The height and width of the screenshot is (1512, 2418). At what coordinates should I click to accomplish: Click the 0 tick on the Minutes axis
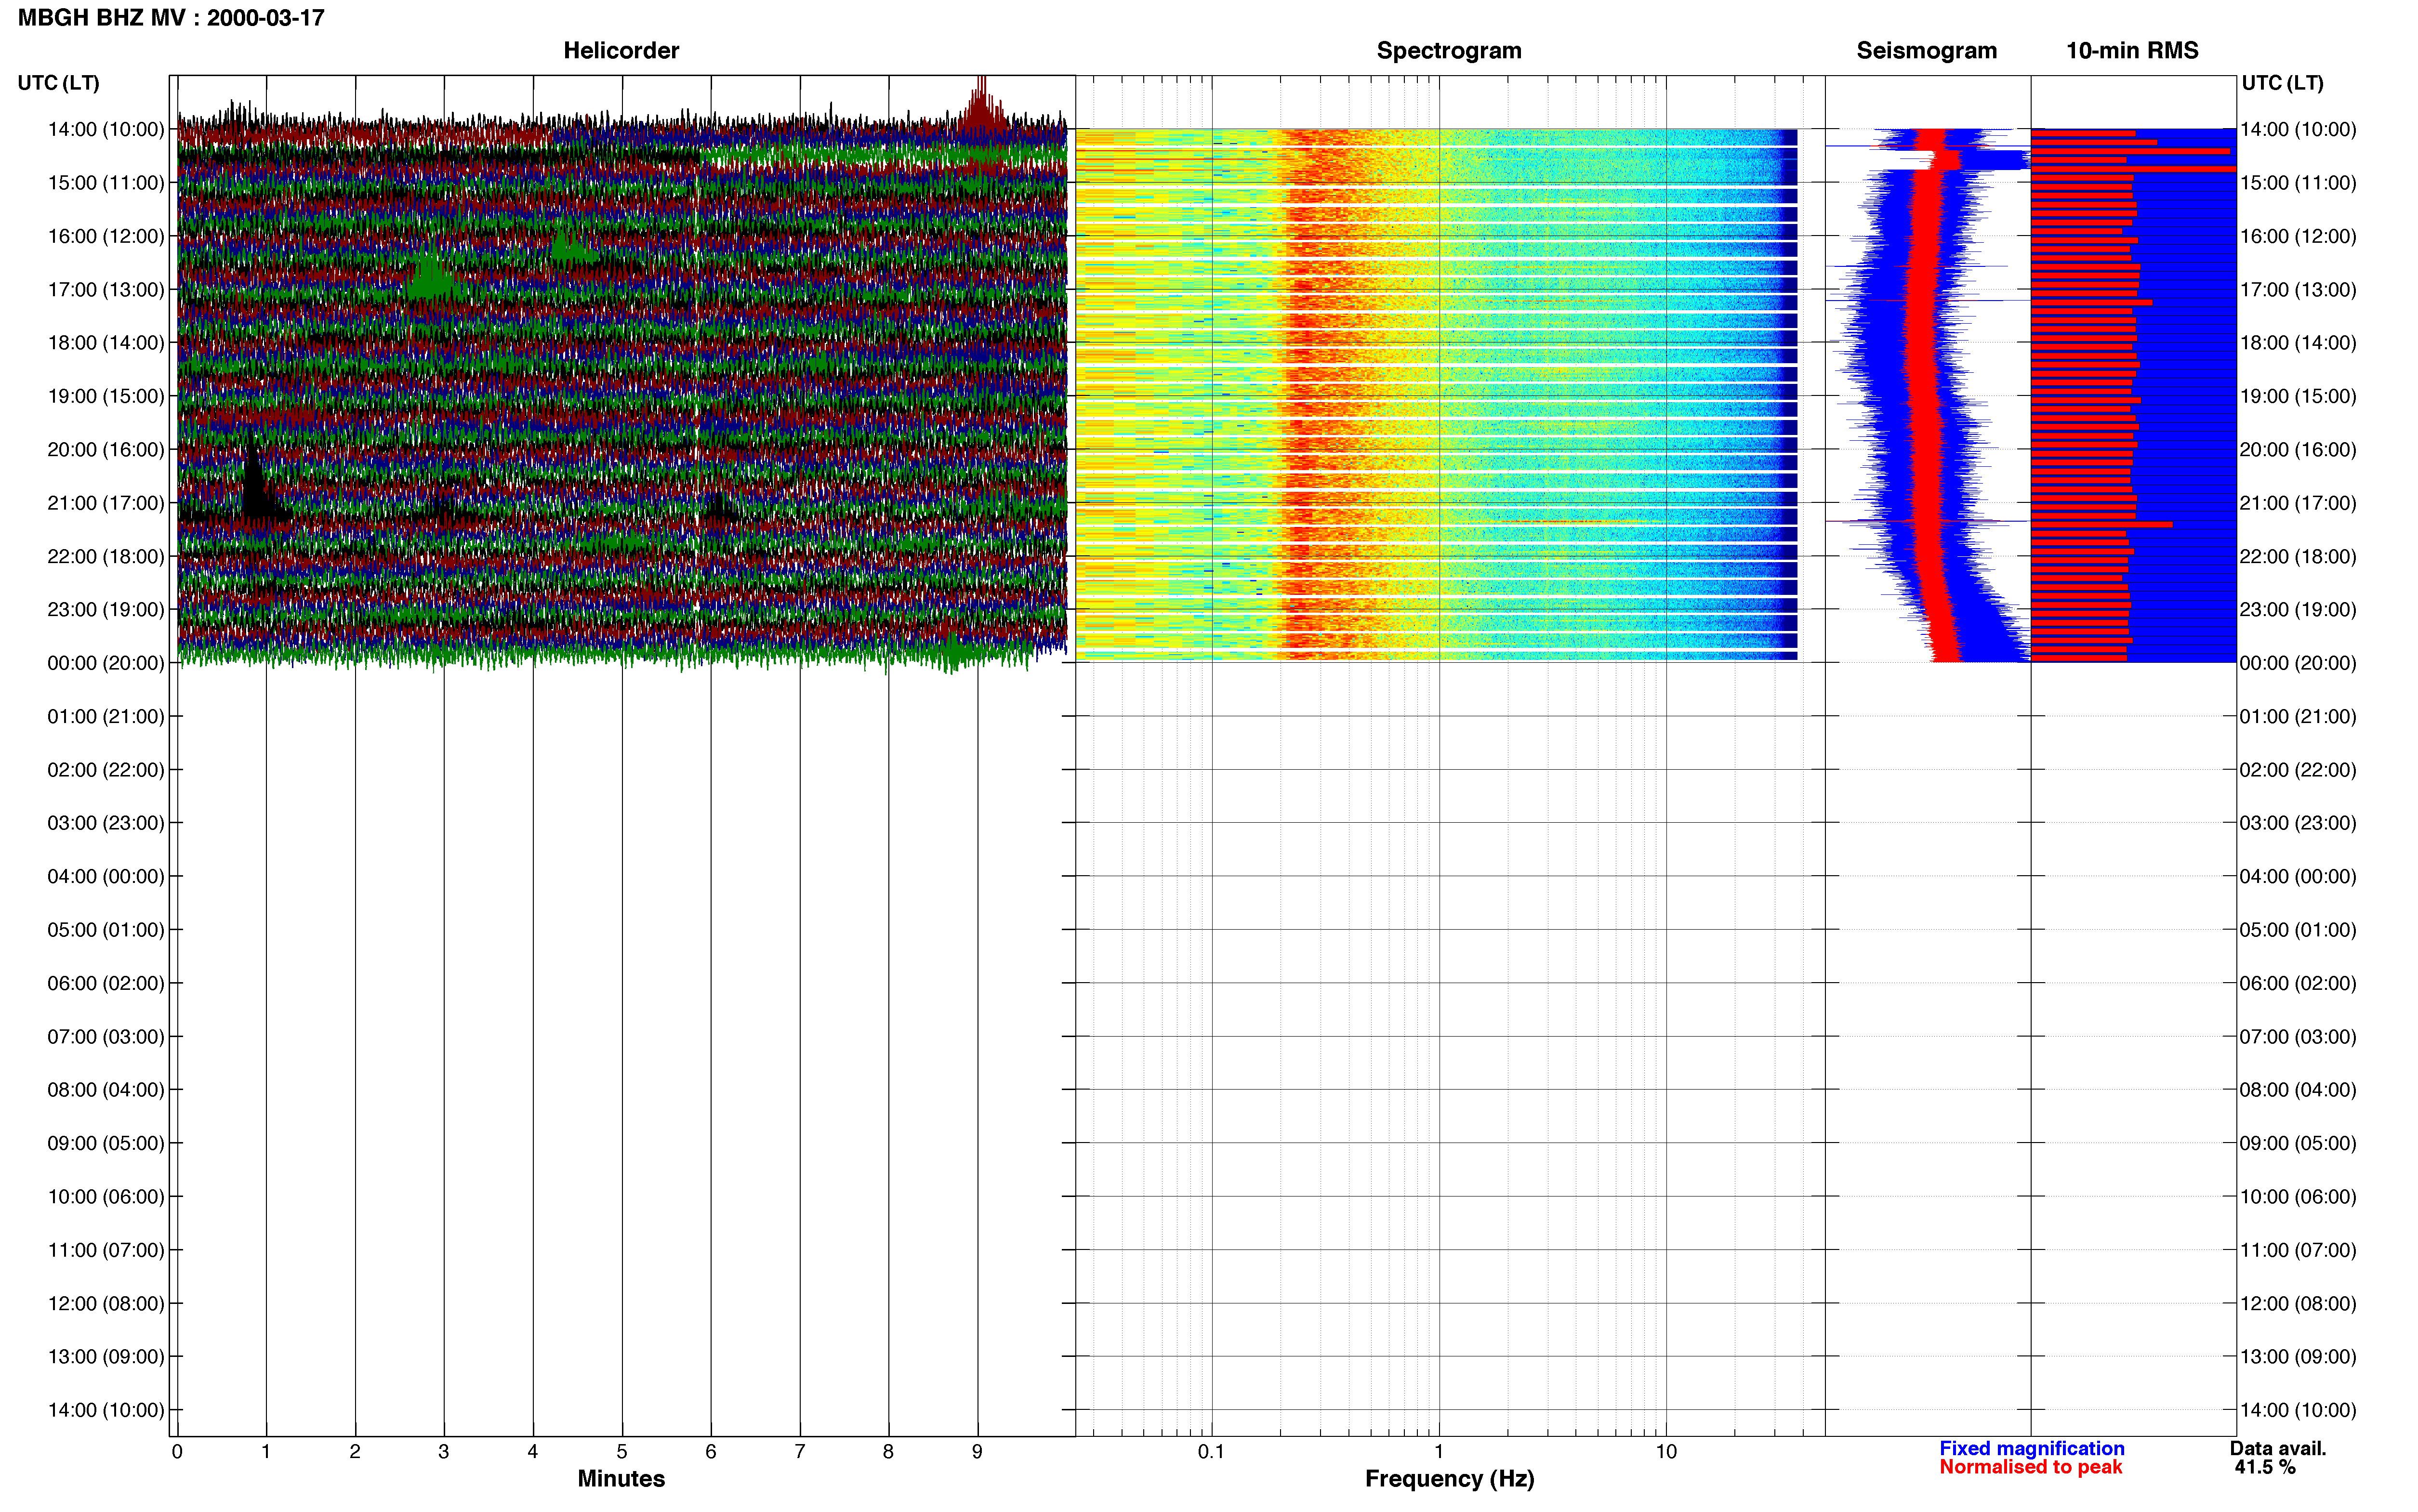177,1452
